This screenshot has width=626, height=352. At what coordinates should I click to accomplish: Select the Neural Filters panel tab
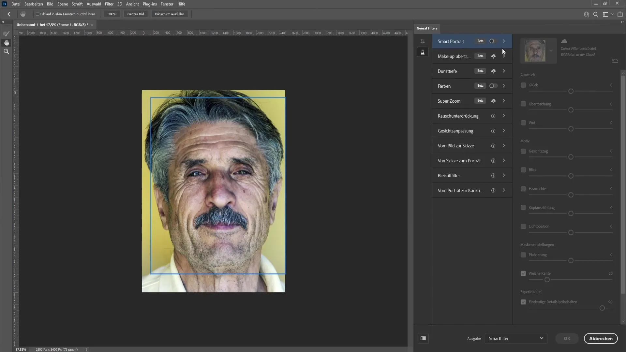coord(427,28)
